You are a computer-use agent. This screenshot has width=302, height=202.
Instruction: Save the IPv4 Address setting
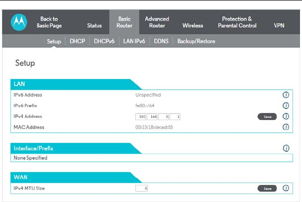point(267,116)
